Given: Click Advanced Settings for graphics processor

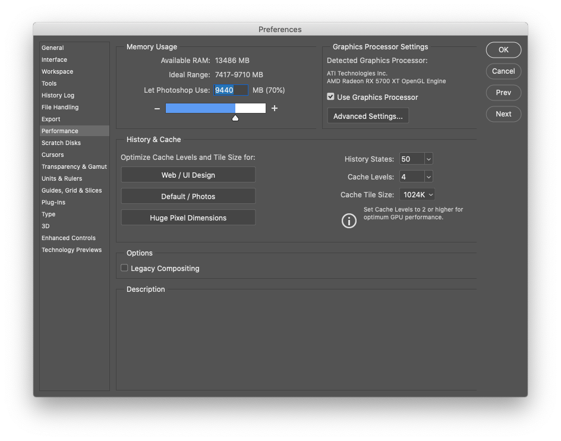Looking at the screenshot, I should pos(368,116).
